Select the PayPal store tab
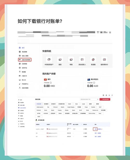Image resolution: width=130 pixels, height=160 pixels. click(x=69, y=104)
